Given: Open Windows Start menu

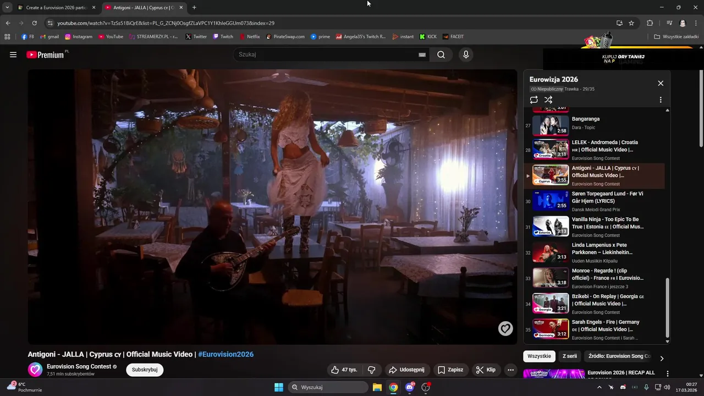Looking at the screenshot, I should coord(279,387).
